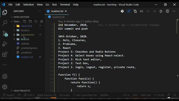Change Plain Text language mode
Image resolution: width=179 pixels, height=101 pixels.
(146, 95)
